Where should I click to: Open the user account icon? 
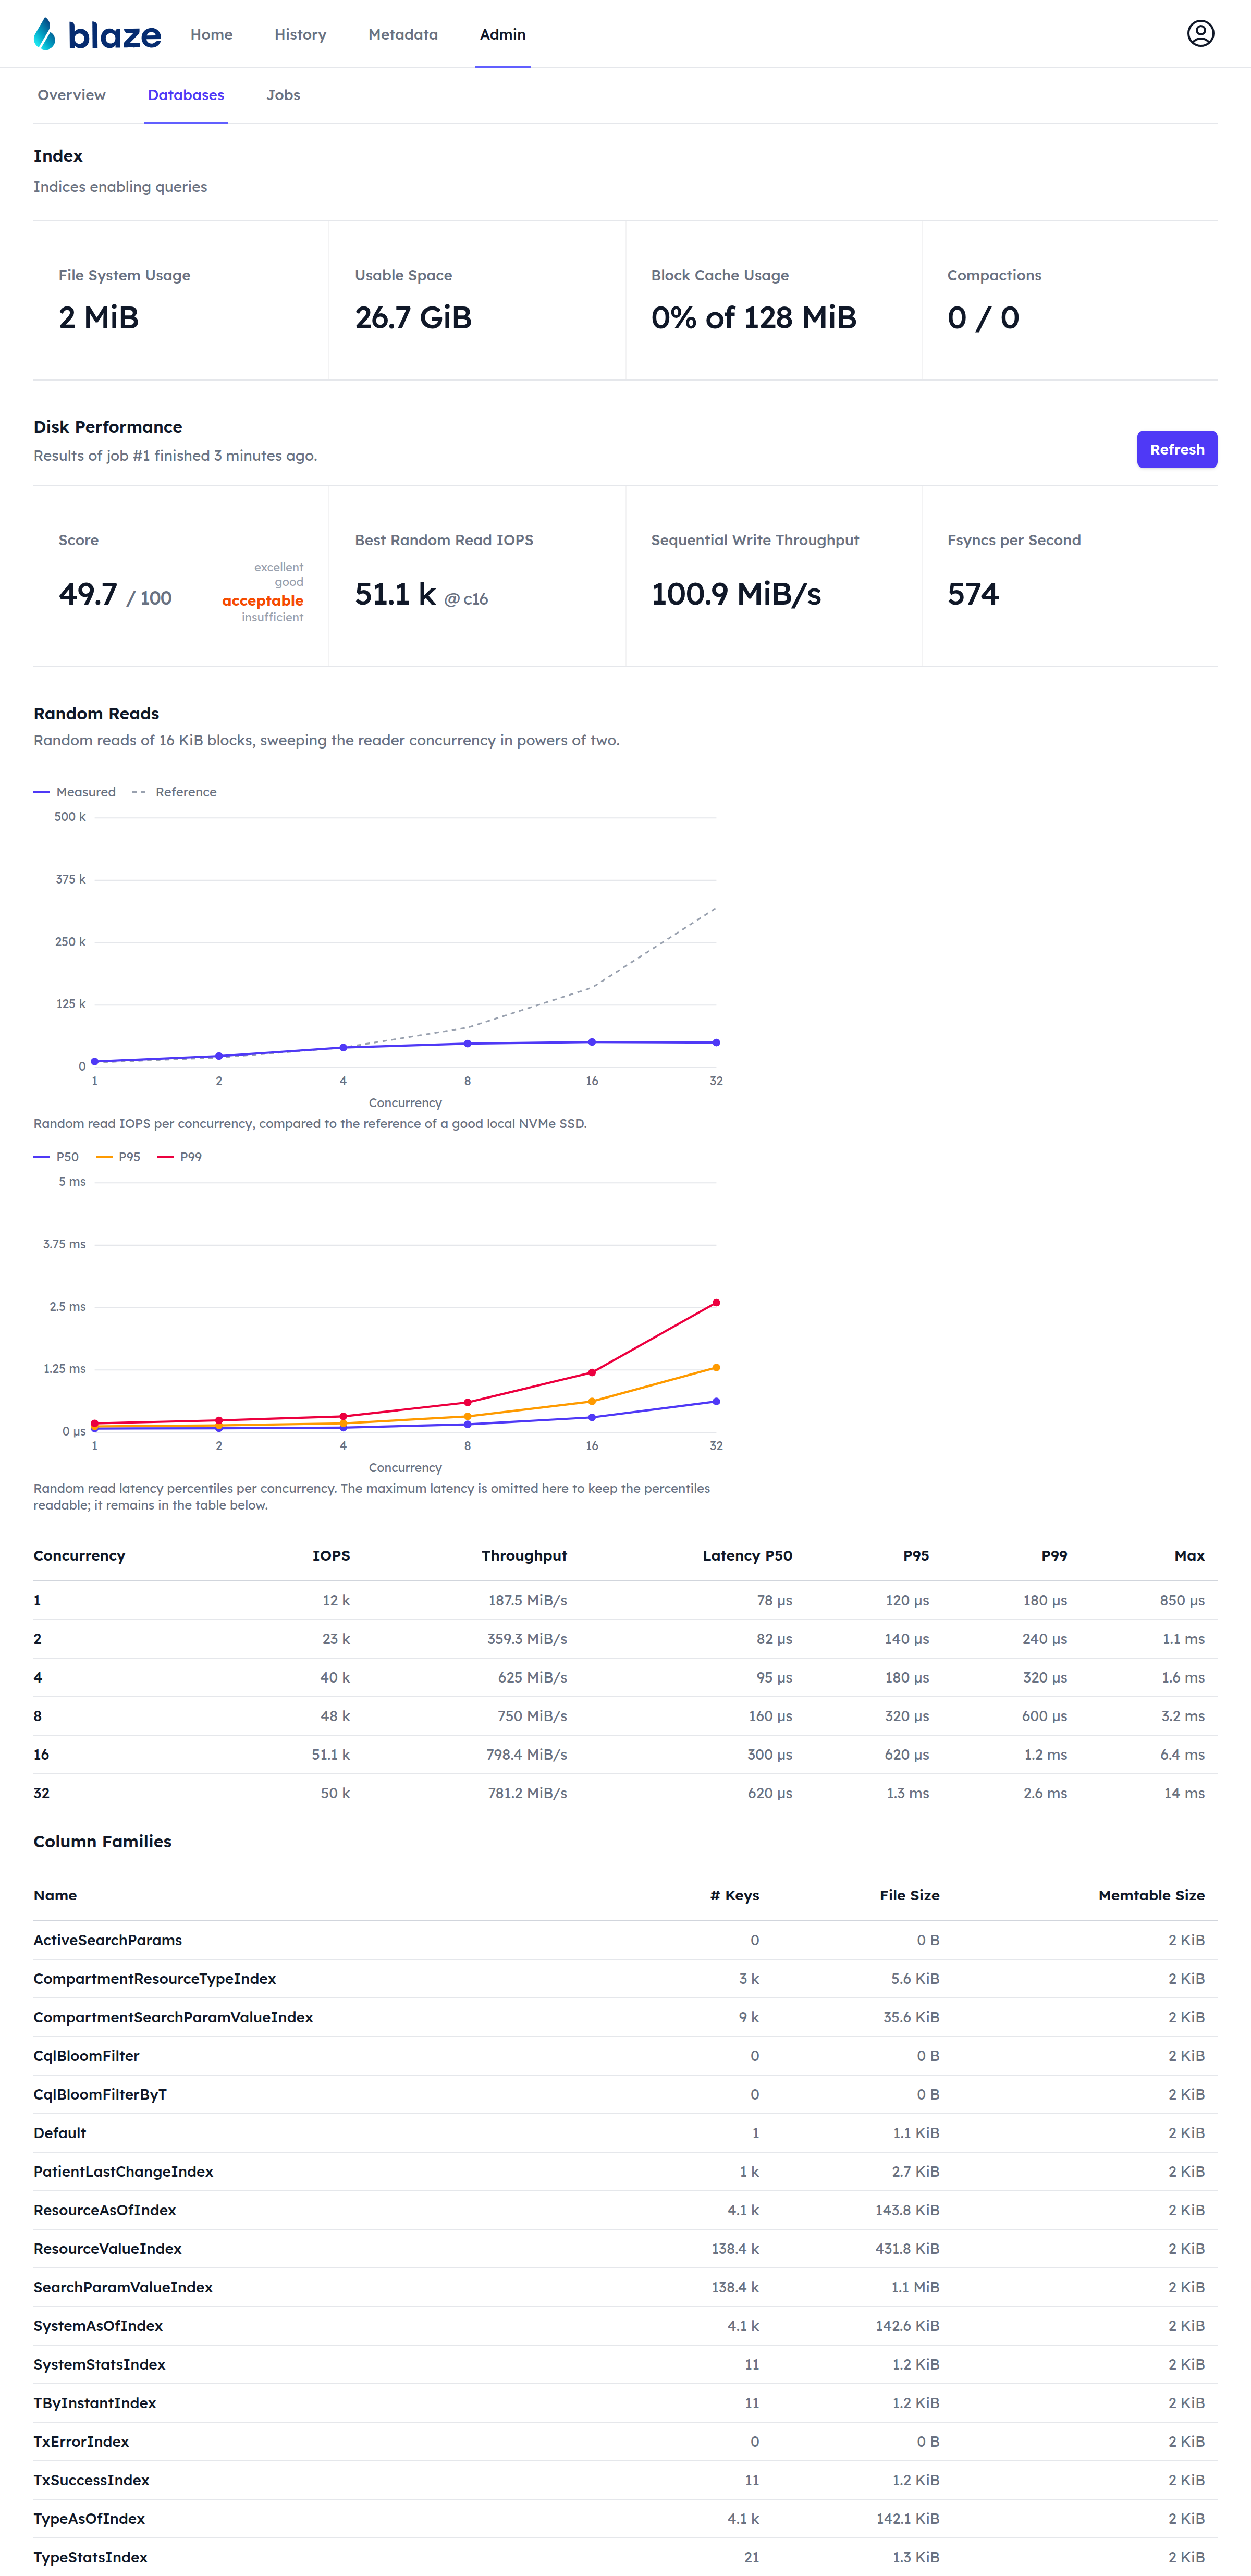[1200, 34]
